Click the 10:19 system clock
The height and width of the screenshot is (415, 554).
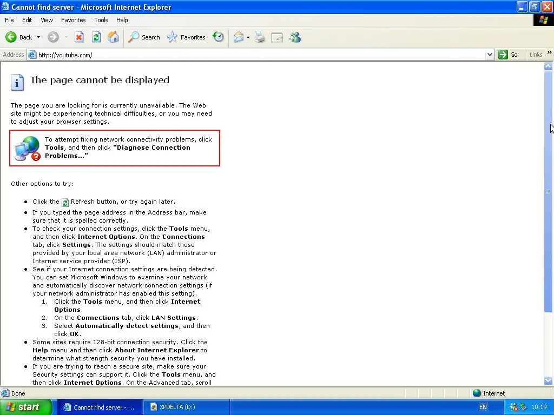539,407
